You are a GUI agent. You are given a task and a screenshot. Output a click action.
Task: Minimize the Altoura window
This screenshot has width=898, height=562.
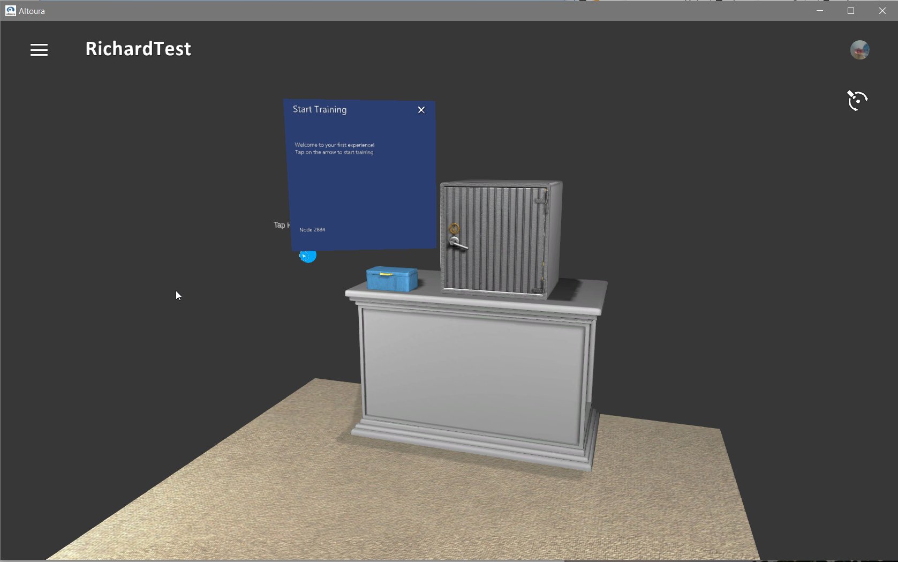[820, 11]
